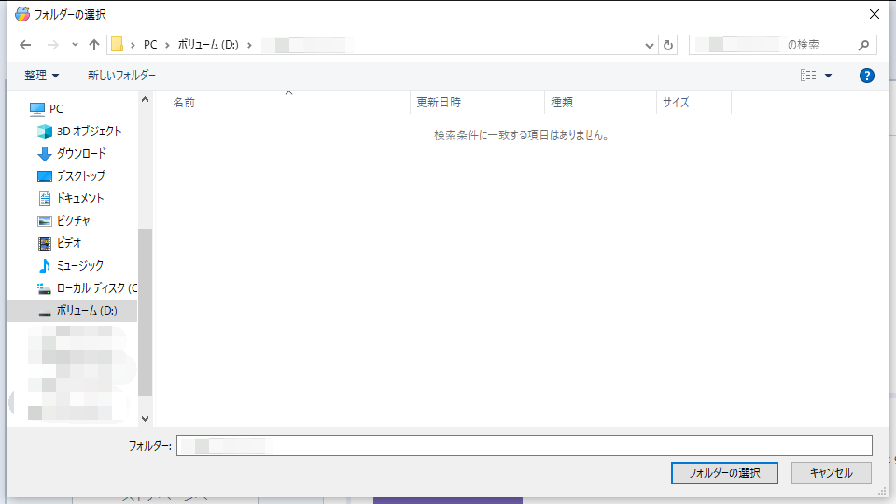This screenshot has width=896, height=504.
Task: Open the 整理 menu
Action: click(41, 76)
